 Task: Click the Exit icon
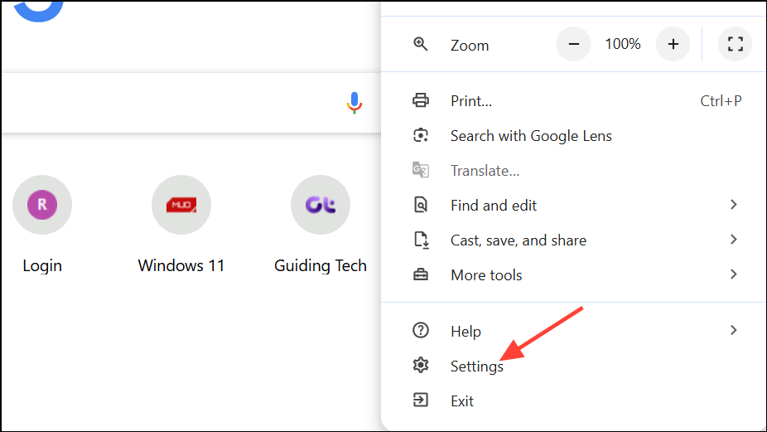click(421, 400)
